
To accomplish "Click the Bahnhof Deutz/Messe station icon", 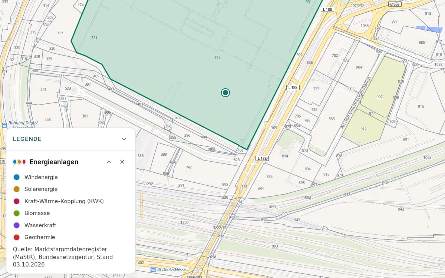I will point(4,125).
